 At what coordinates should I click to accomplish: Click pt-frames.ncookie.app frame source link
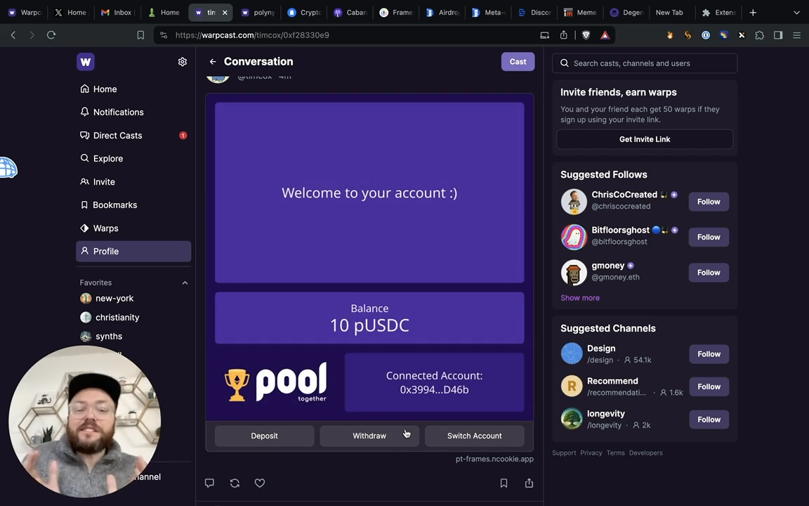click(494, 459)
